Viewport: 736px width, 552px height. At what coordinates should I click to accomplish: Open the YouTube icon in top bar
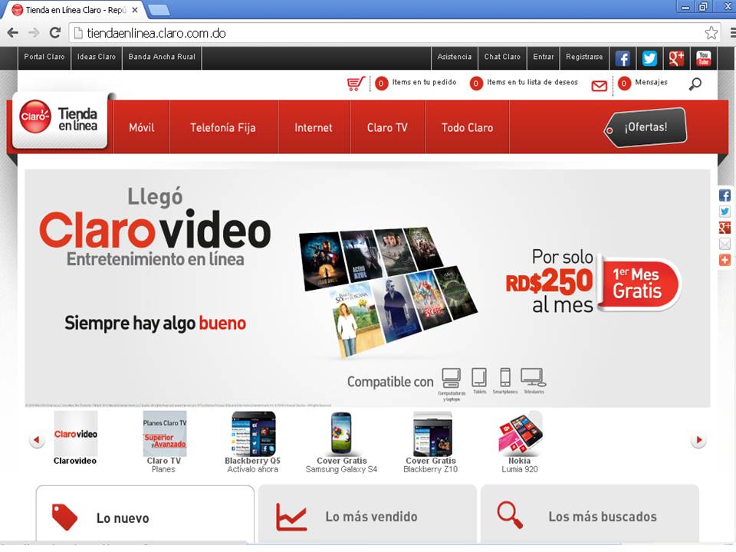tap(703, 58)
